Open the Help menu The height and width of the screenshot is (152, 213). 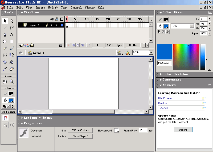tap(101, 8)
